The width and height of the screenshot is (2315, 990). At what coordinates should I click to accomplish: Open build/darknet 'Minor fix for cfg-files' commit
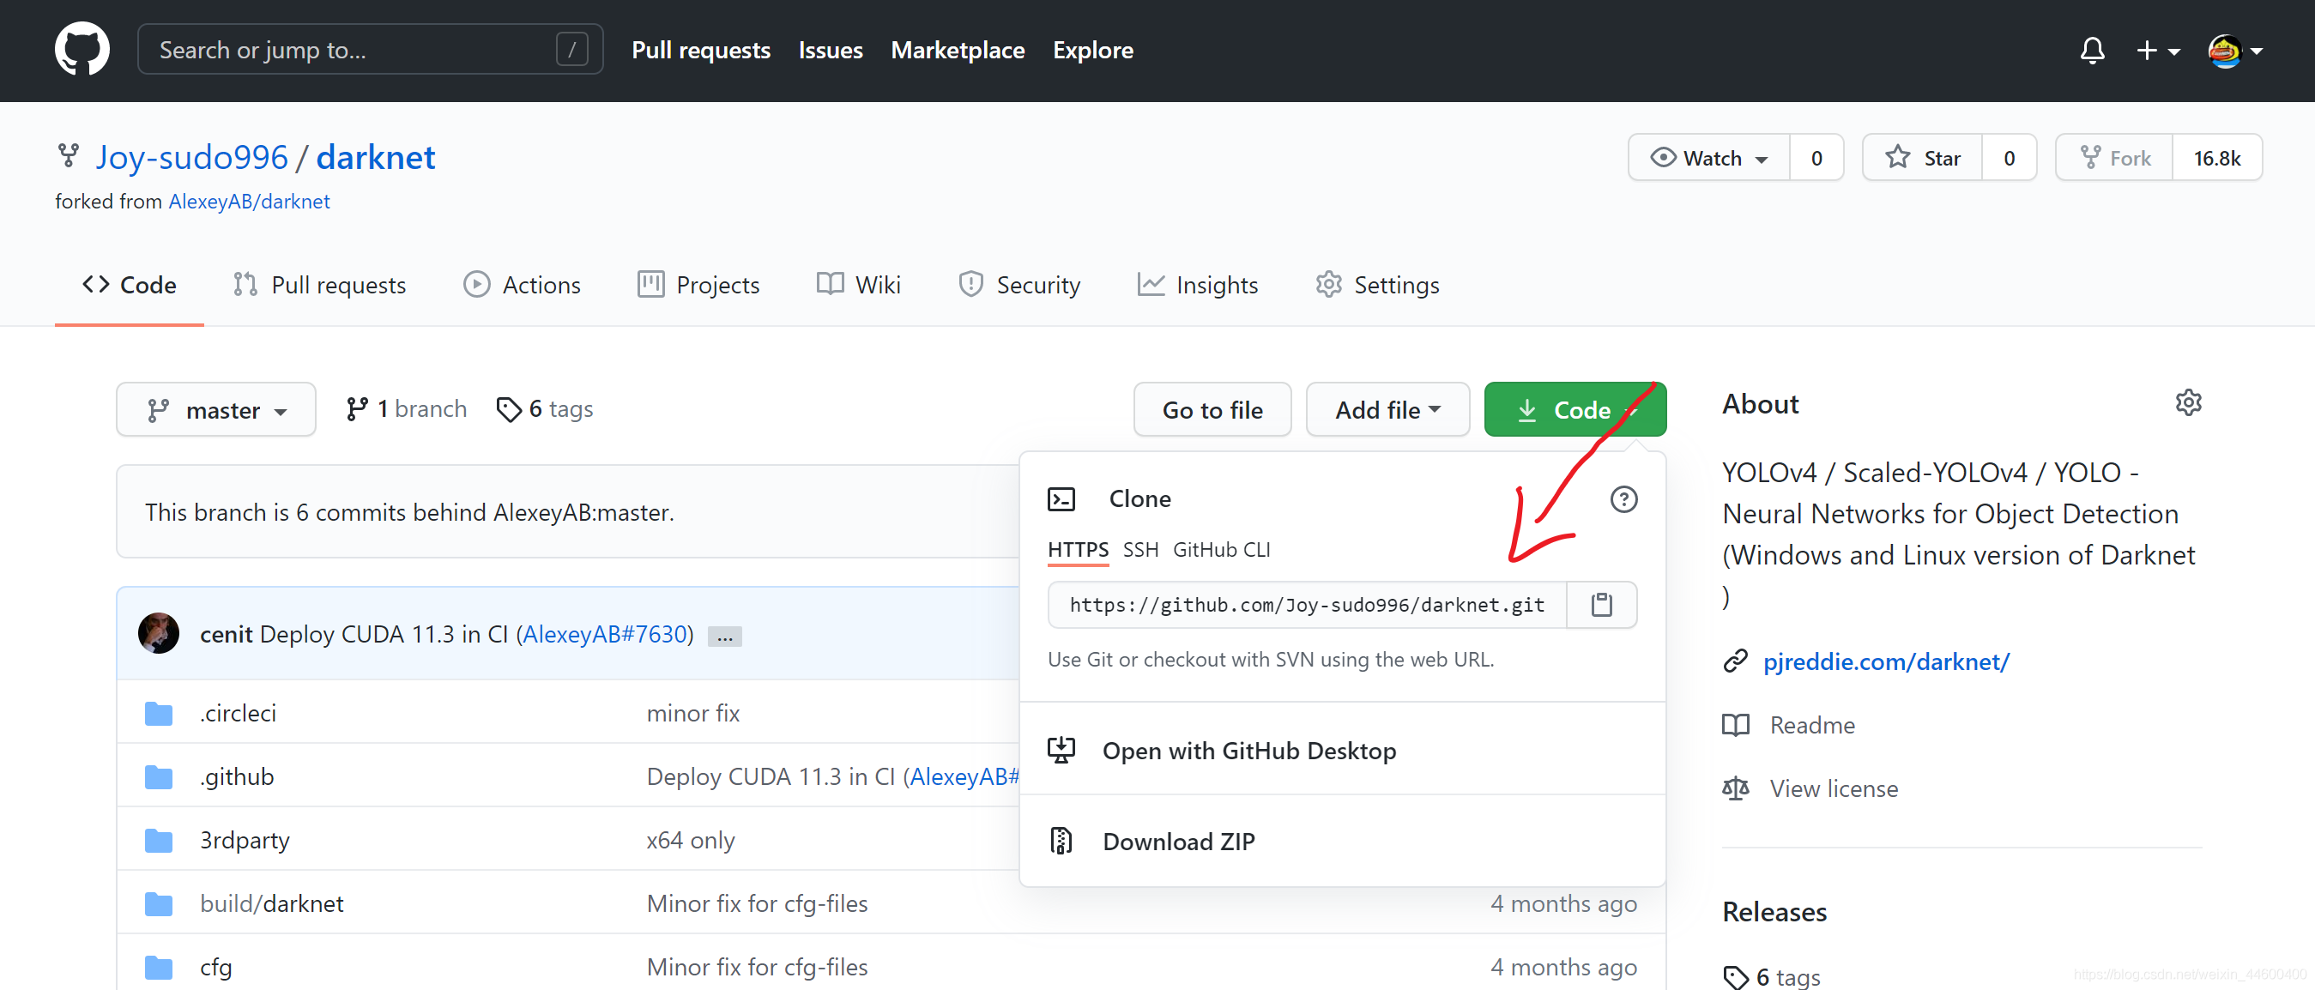pyautogui.click(x=757, y=903)
